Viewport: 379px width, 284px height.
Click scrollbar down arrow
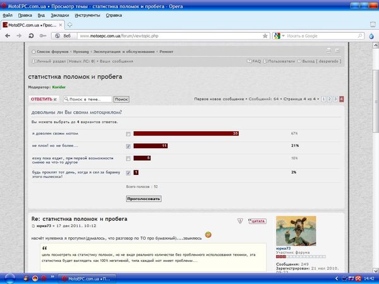tap(376, 271)
